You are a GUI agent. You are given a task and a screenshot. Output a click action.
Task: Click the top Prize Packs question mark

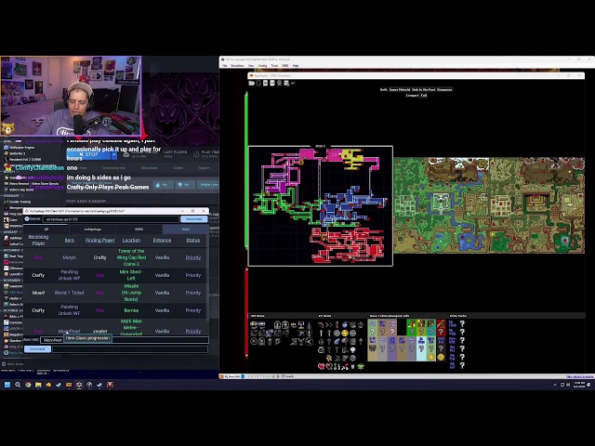(462, 324)
